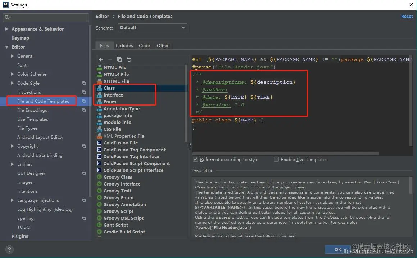The image size is (417, 258).
Task: Click the OK button
Action: coord(338,249)
